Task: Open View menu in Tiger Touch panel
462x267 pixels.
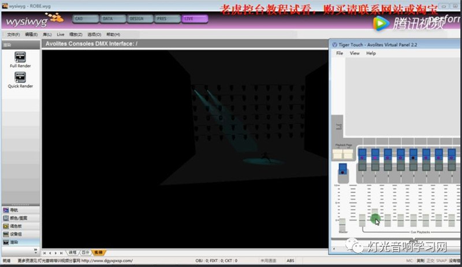Action: tap(355, 53)
